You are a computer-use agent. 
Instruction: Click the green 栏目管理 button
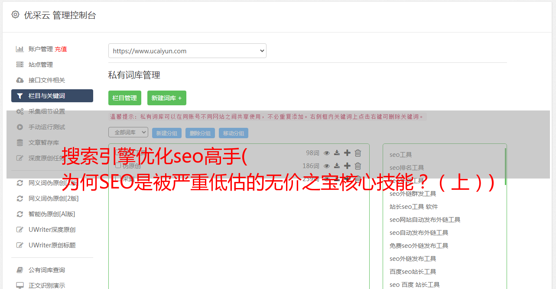click(x=125, y=98)
